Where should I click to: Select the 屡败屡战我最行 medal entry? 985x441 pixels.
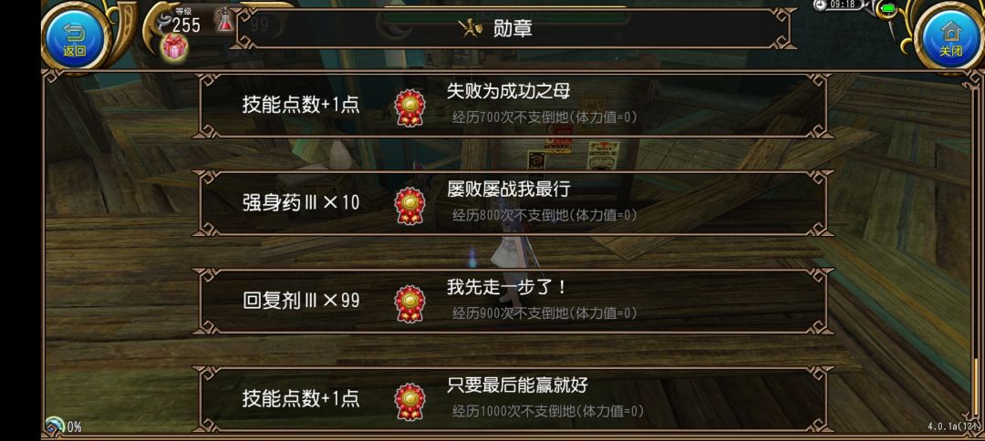coord(513,203)
